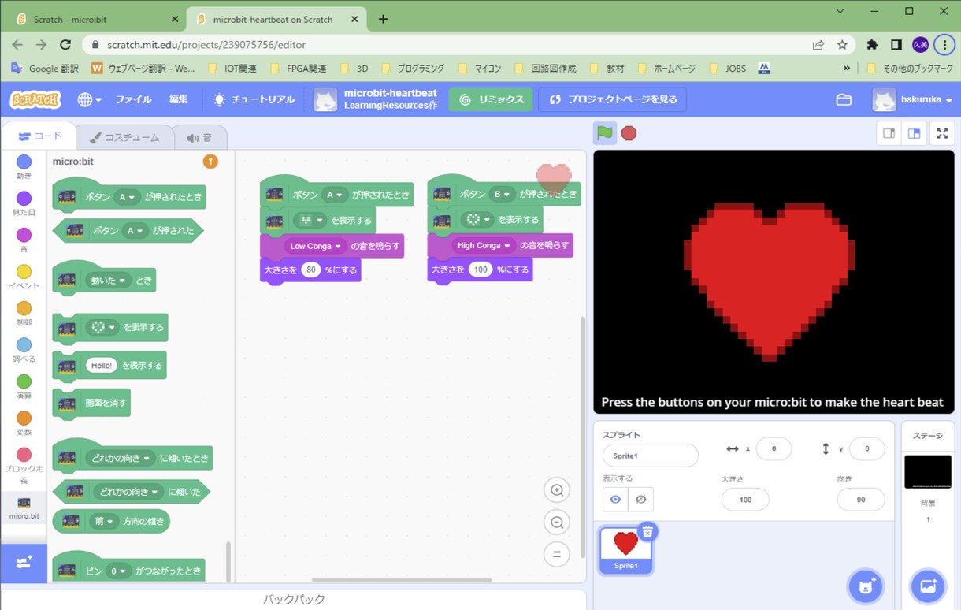
Task: Click the リミックス remix button
Action: (491, 99)
